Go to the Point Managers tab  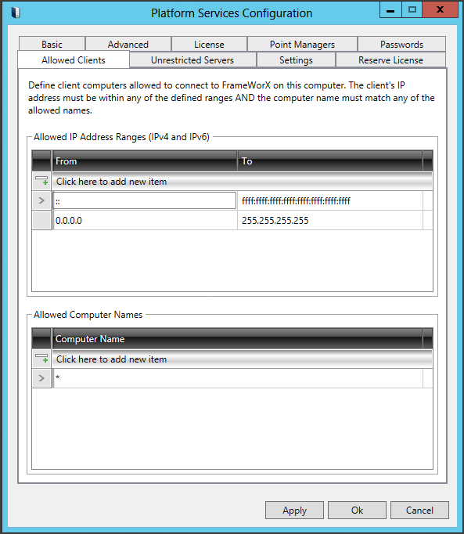(302, 45)
